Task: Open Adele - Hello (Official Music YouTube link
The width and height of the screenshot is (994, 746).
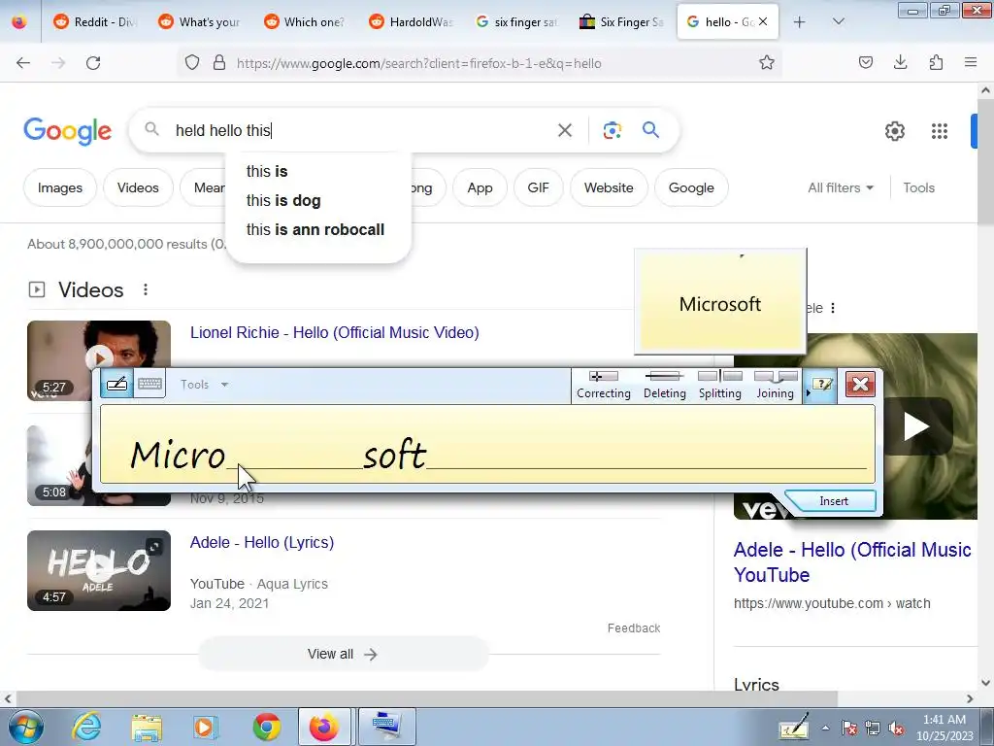Action: coord(852,562)
